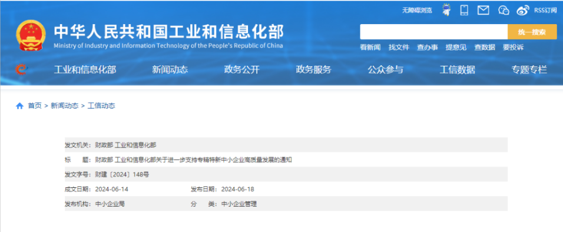Open the Weibo icon
Image resolution: width=563 pixels, height=232 pixels.
click(523, 11)
